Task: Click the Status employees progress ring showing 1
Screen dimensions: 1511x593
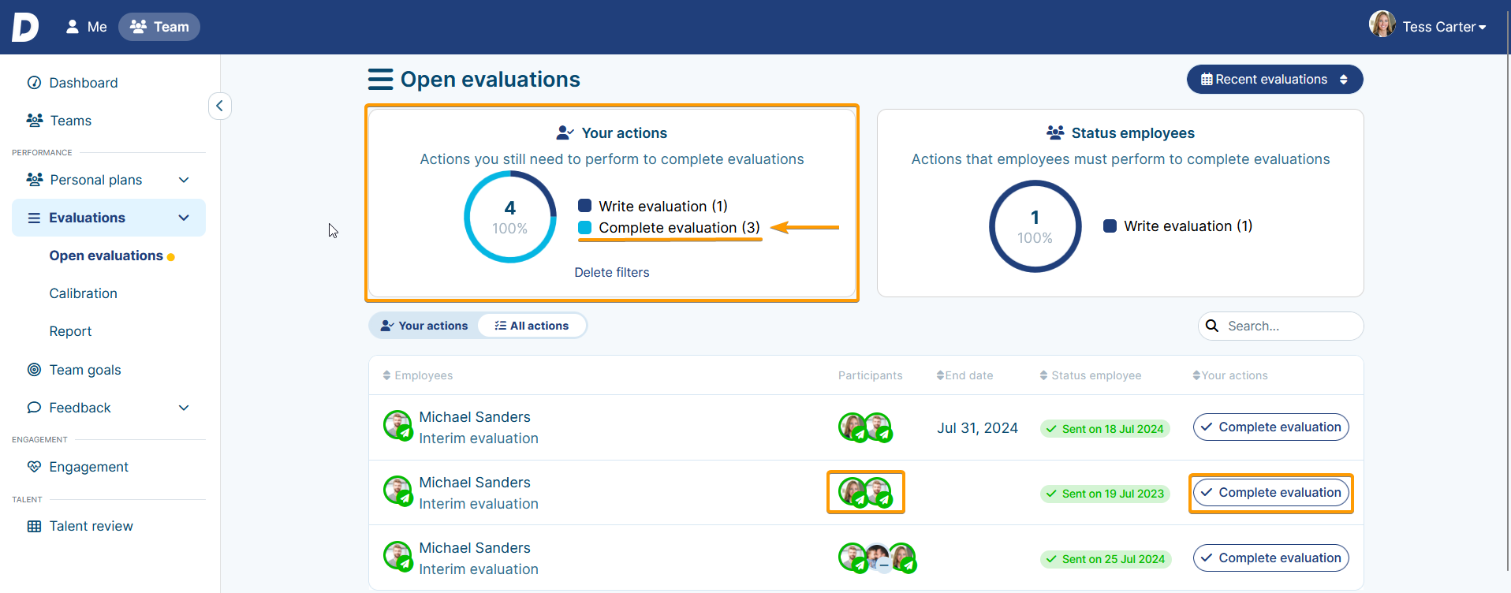Action: pyautogui.click(x=1035, y=226)
